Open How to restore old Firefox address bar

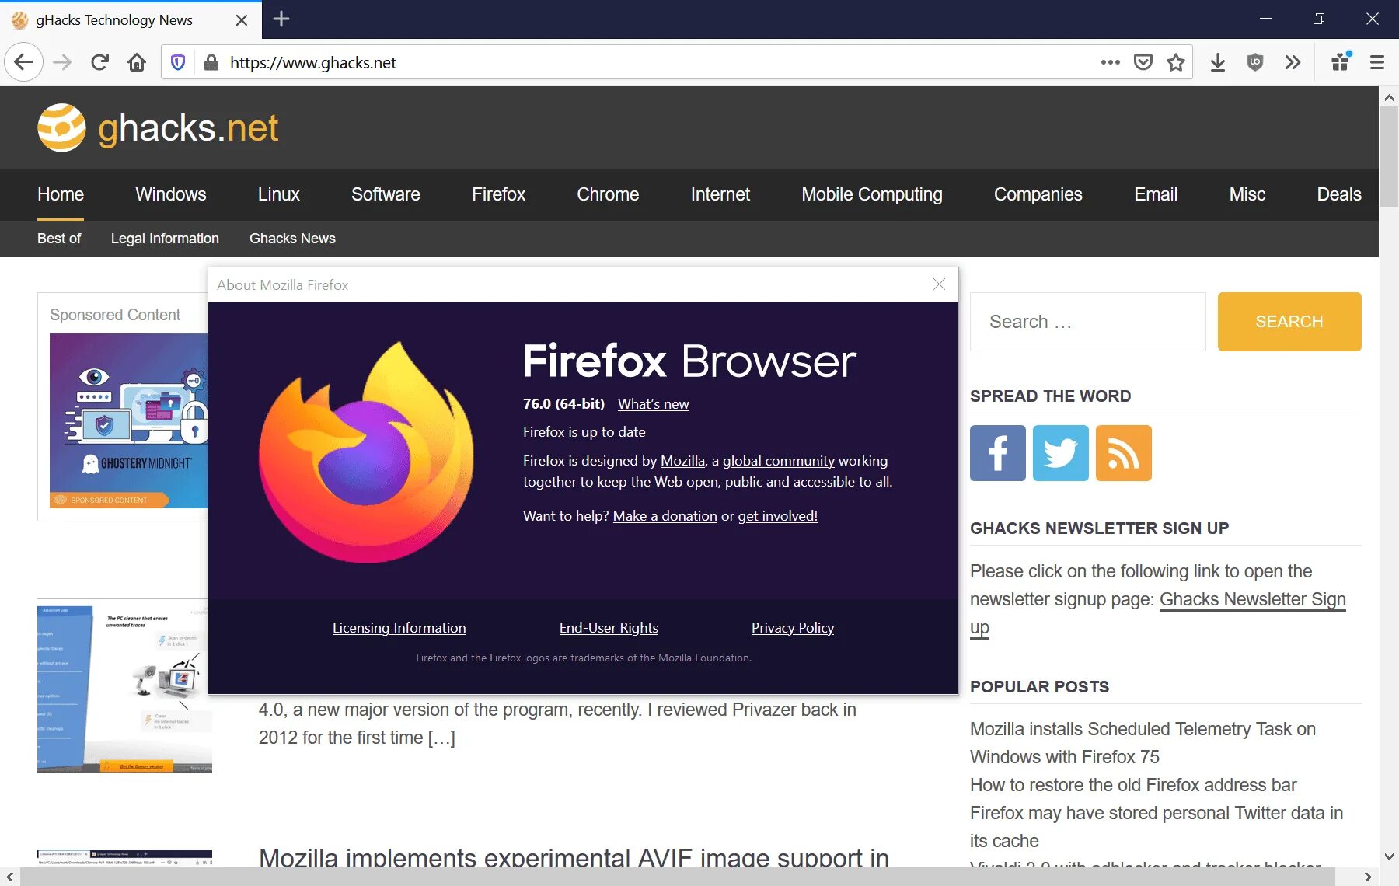(x=1133, y=785)
